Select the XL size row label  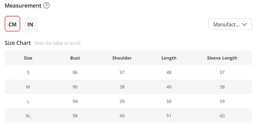click(x=28, y=116)
